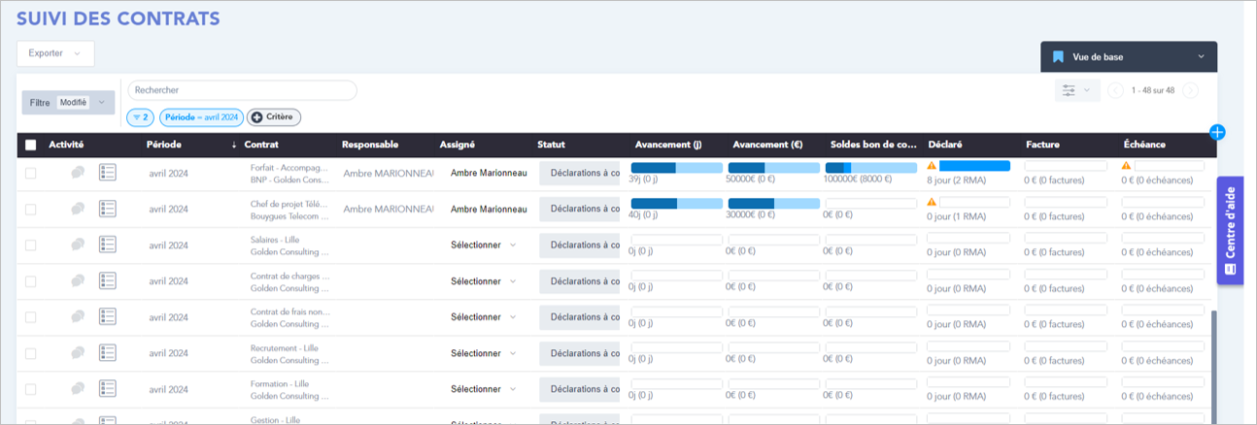
Task: Click the Soldes progress bar showing 100000€ (8000 €)
Action: [x=870, y=167]
